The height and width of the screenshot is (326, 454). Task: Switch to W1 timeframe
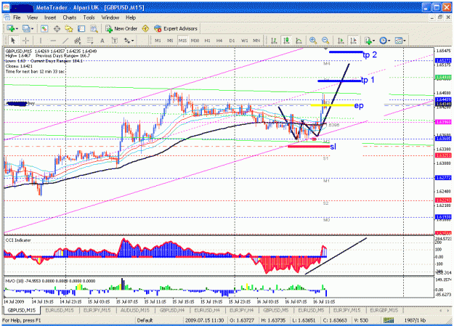pos(244,41)
